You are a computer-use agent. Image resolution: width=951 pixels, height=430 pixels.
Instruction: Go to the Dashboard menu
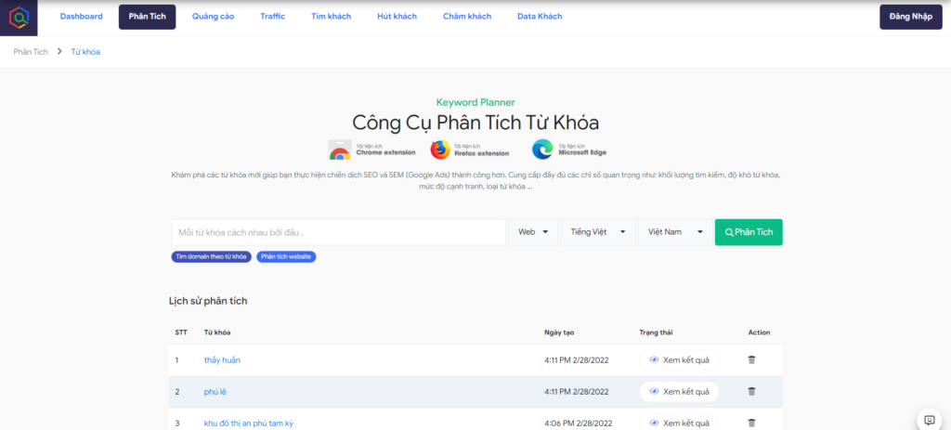82,17
